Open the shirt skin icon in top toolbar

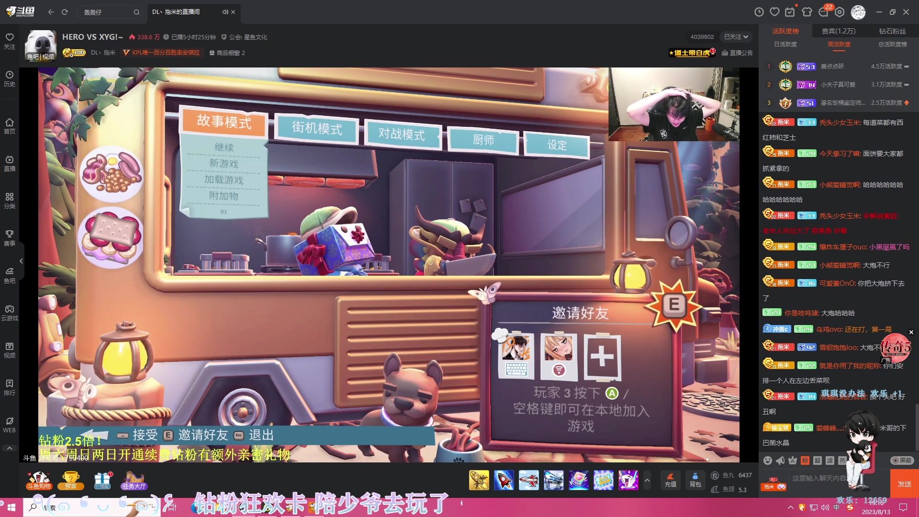(807, 12)
